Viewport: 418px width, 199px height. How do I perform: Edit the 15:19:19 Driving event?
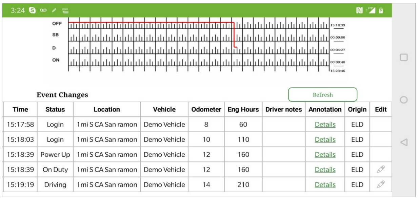381,184
